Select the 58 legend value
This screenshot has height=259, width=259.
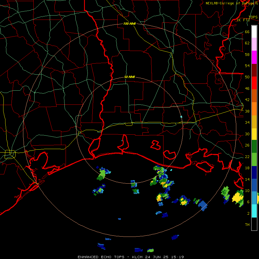tap(247, 54)
